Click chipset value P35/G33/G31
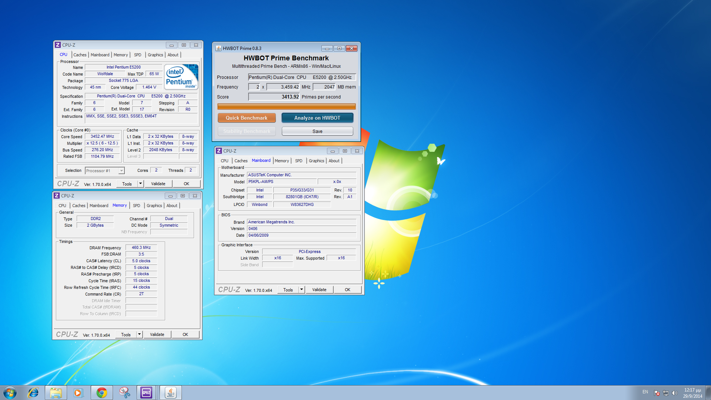This screenshot has height=400, width=711. [x=302, y=190]
